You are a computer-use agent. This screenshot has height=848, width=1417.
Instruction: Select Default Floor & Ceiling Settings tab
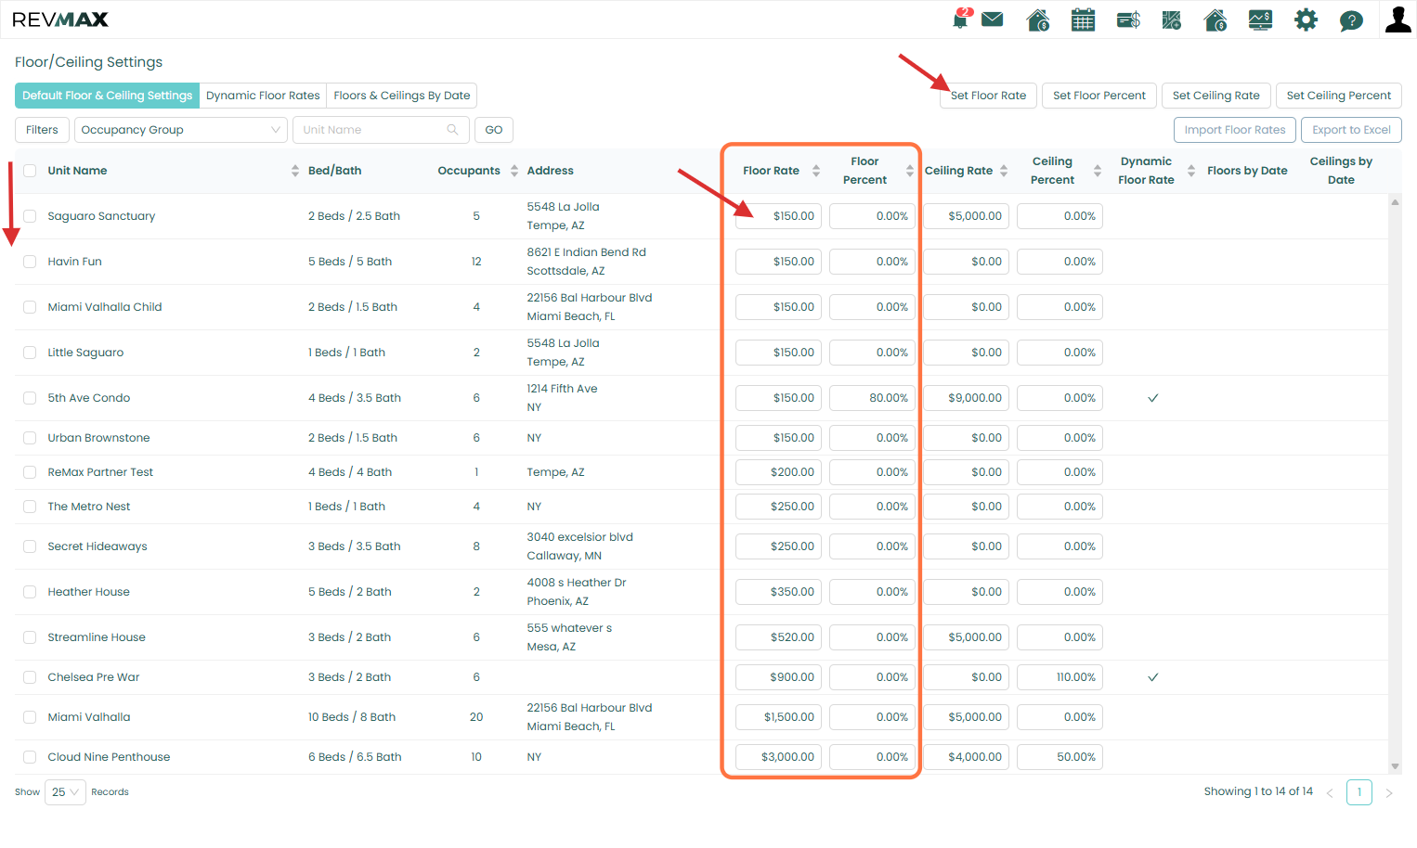point(108,96)
